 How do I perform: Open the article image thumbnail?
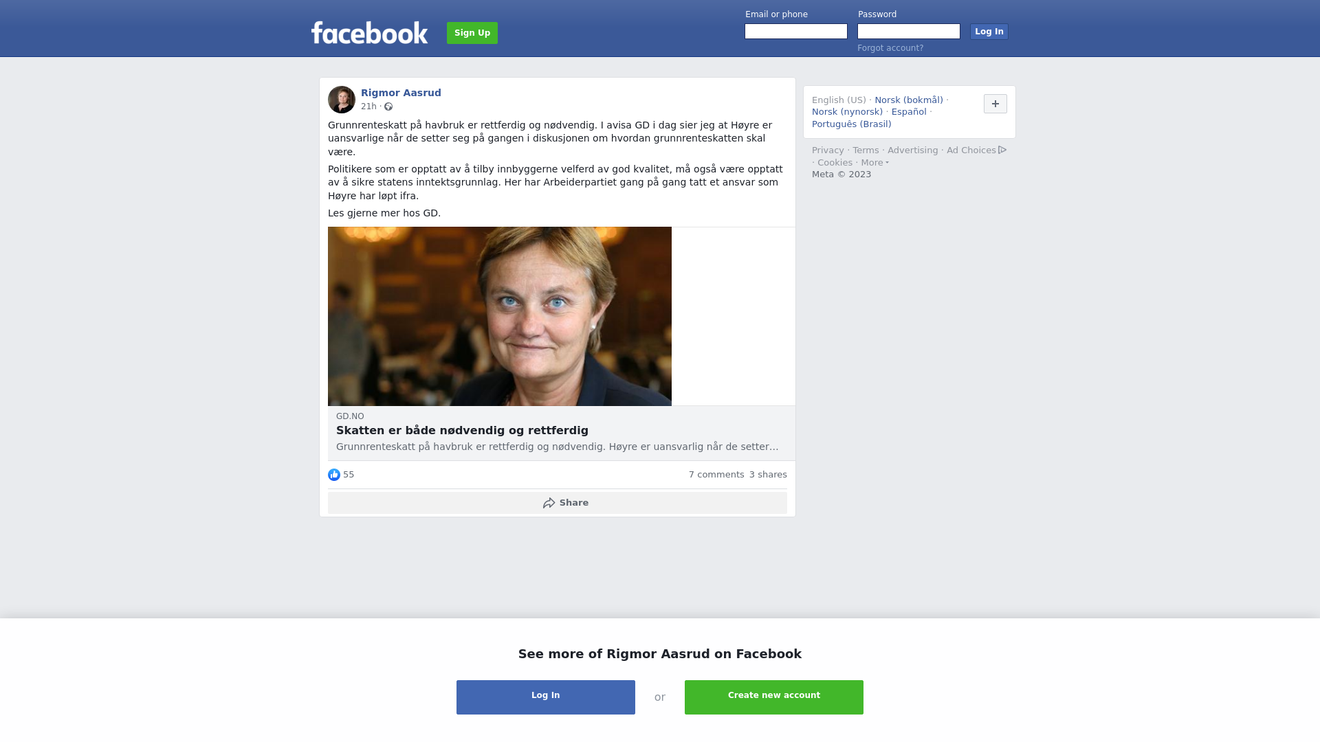(500, 316)
